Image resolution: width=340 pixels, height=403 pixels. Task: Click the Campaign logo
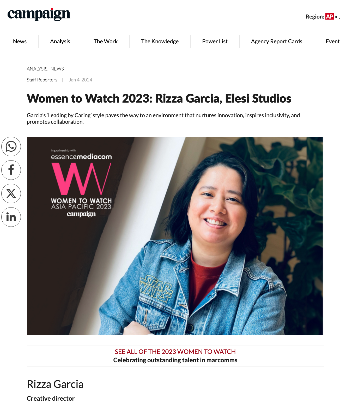tap(39, 14)
